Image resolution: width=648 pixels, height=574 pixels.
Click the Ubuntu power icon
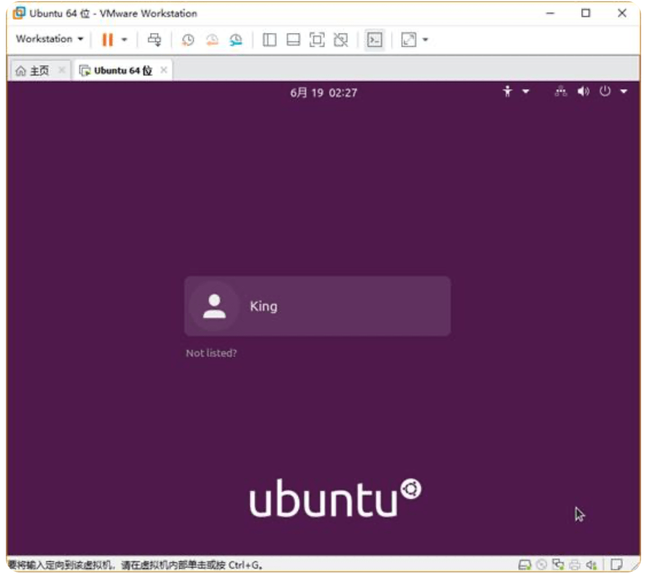[605, 91]
